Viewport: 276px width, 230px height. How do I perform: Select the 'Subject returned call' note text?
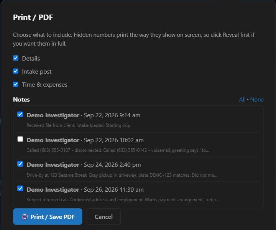point(123,200)
